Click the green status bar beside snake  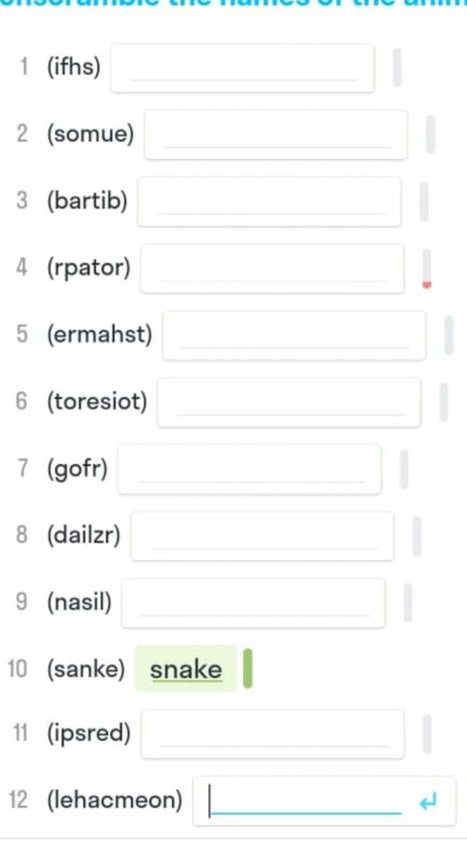(x=248, y=668)
